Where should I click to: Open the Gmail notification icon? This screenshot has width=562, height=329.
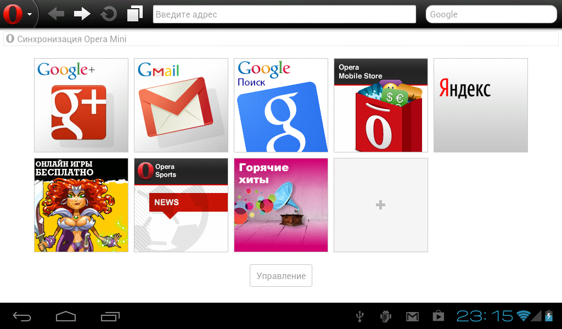[412, 316]
